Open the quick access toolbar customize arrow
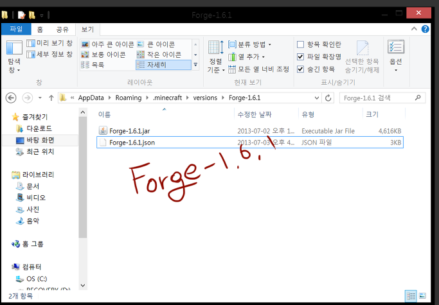The width and height of the screenshot is (439, 305). (x=41, y=15)
